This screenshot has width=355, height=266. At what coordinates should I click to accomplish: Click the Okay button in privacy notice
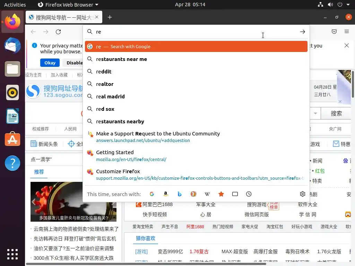[50, 63]
